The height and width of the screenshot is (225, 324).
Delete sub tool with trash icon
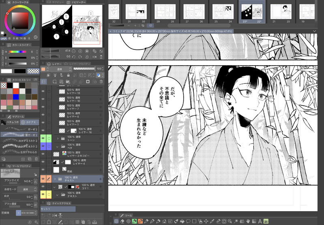[x=36, y=159]
